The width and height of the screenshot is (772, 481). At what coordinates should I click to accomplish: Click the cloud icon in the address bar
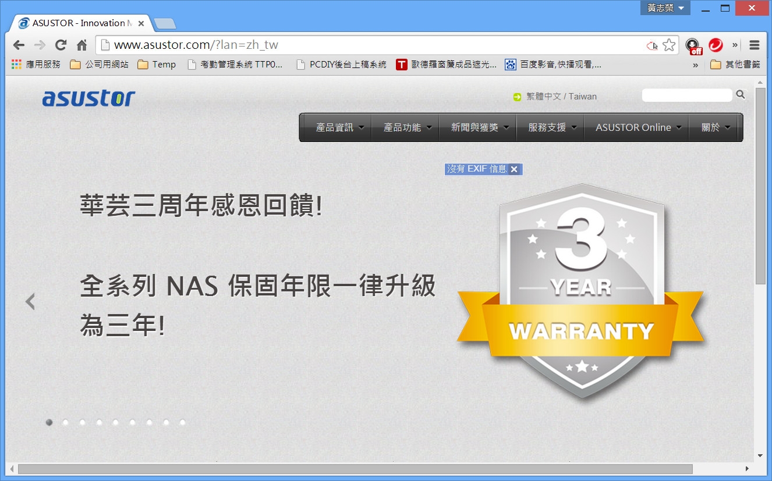pyautogui.click(x=653, y=45)
